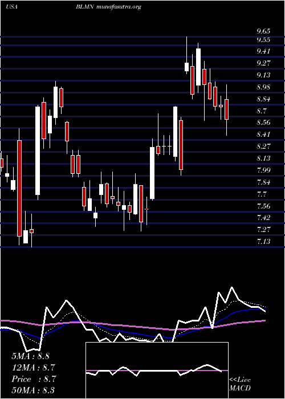The height and width of the screenshot is (399, 285).
Task: Click the 50MA : 8.3 readout
Action: pyautogui.click(x=33, y=390)
